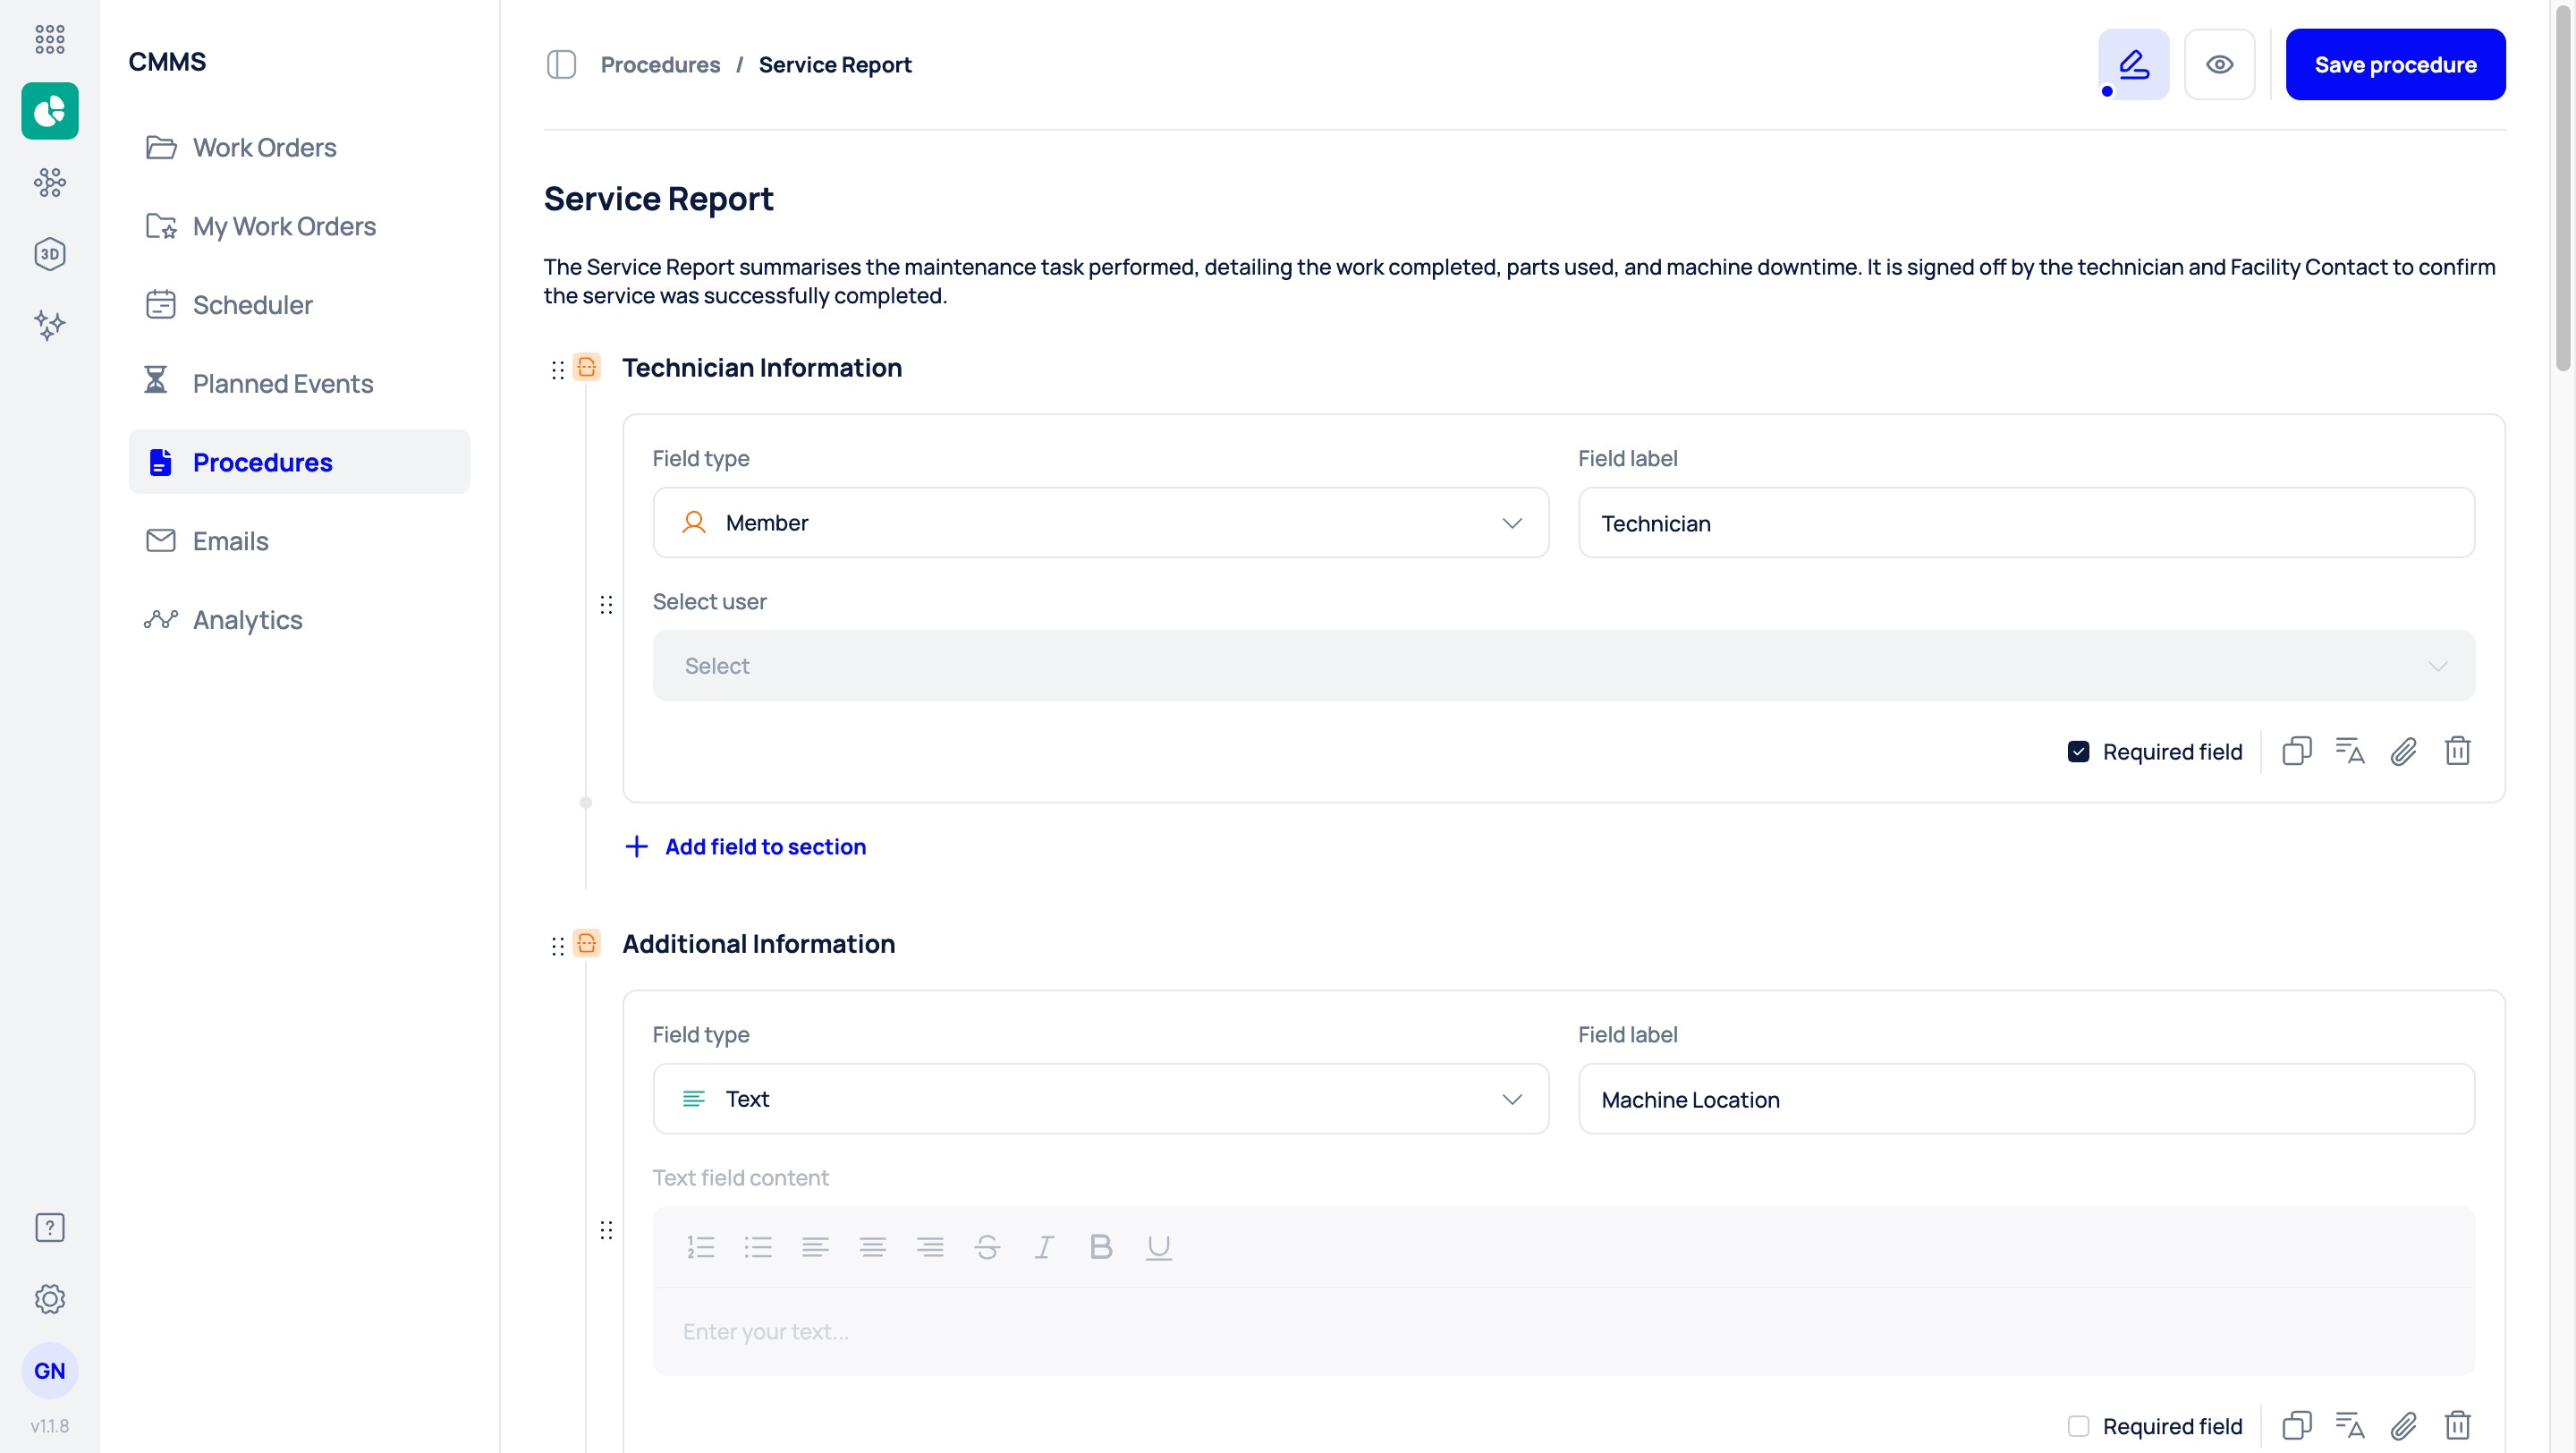
Task: Duplicate the Machine Location field
Action: pos(2296,1425)
